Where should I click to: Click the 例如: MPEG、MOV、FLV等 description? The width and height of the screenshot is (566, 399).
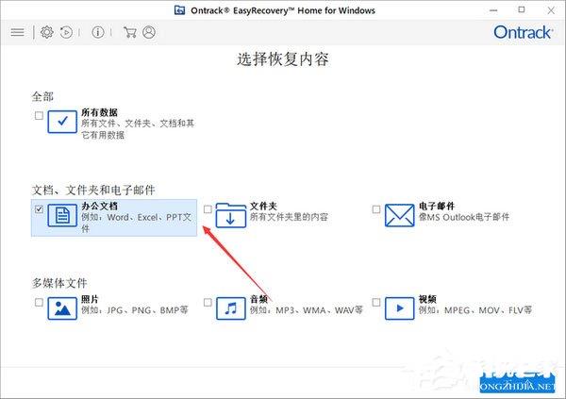tap(475, 310)
